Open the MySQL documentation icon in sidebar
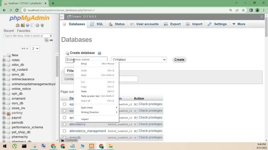This screenshot has height=150, width=268. [x=32, y=25]
